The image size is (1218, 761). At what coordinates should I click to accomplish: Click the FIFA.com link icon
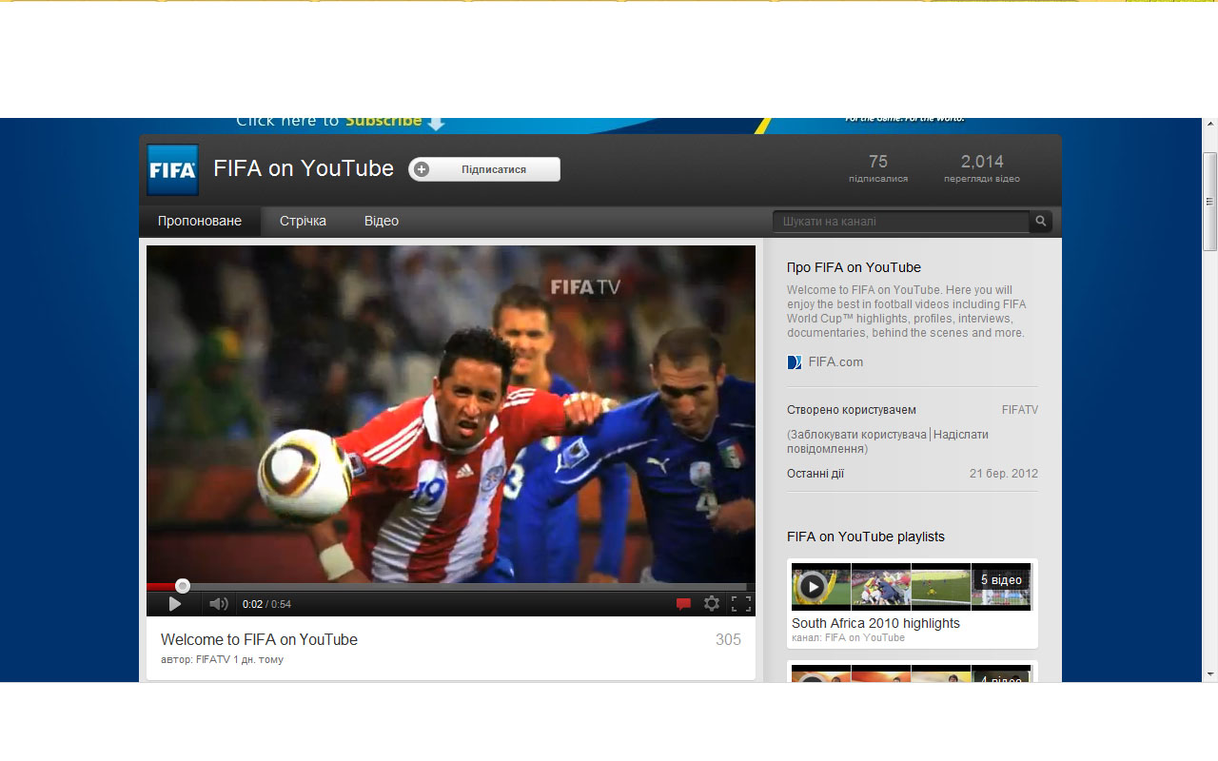pos(795,362)
